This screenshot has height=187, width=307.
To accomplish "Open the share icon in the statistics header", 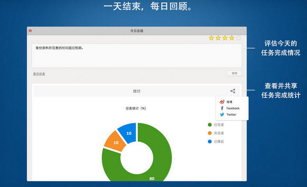I will 233,91.
